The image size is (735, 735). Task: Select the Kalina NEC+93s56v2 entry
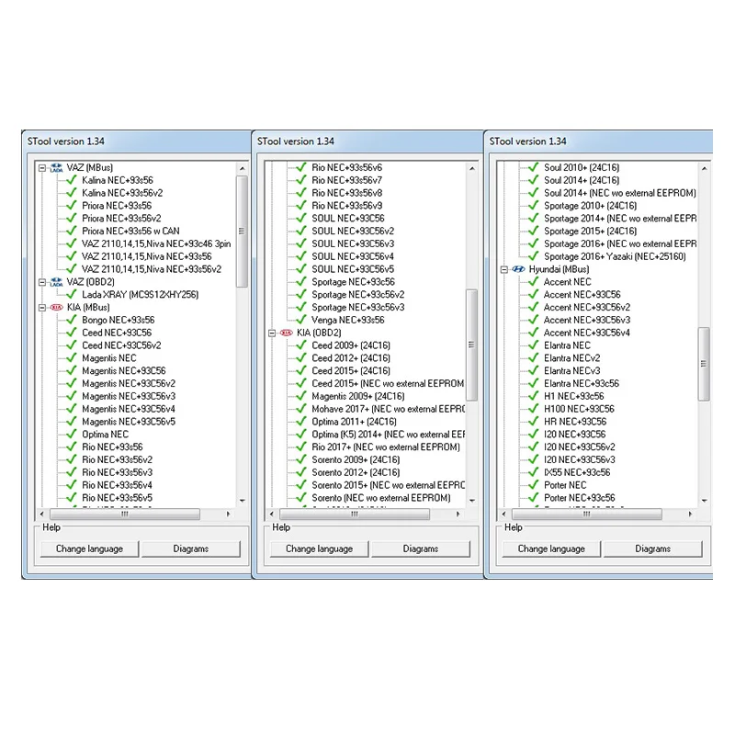tap(122, 193)
